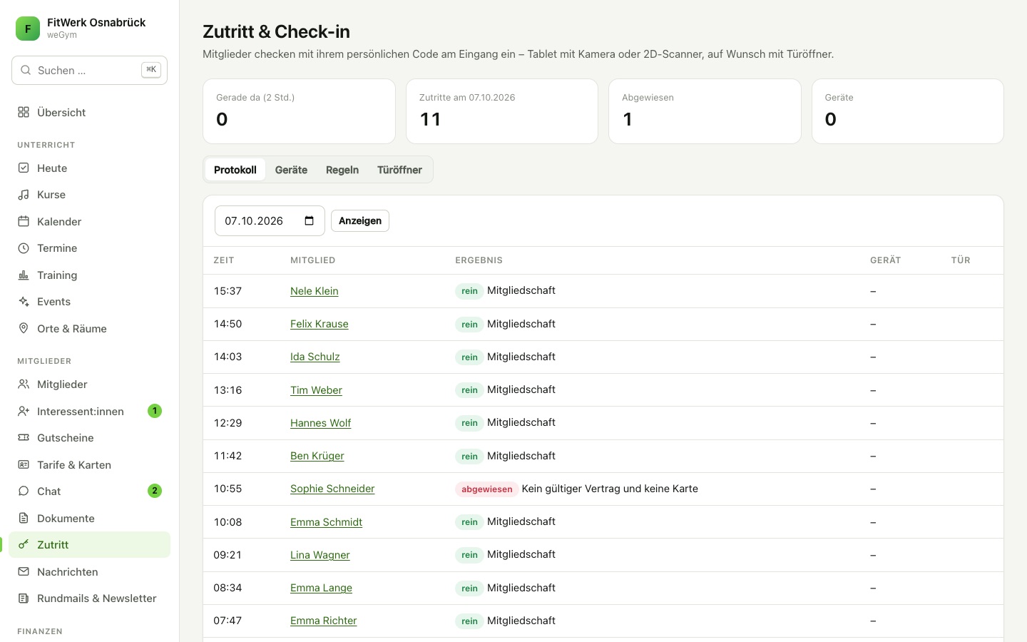Viewport: 1027px width, 642px height.
Task: Click the Mitglieder people icon
Action: 24,384
